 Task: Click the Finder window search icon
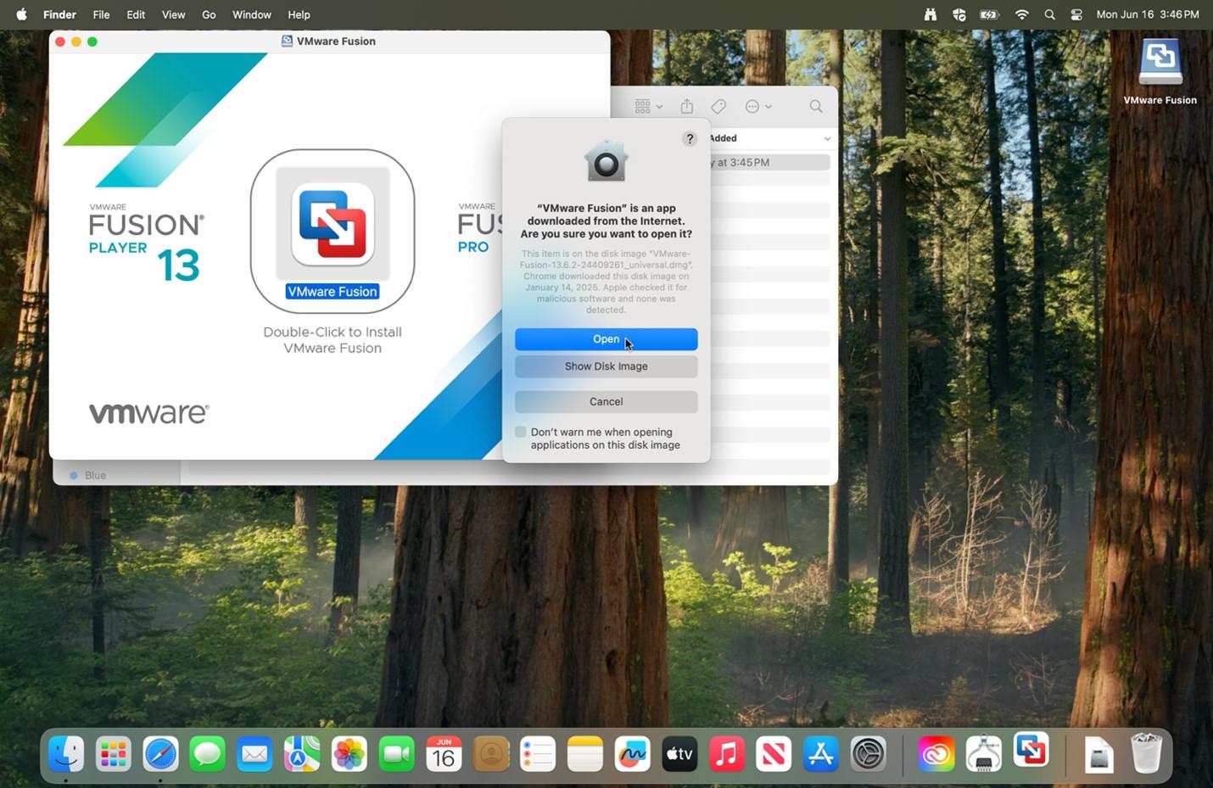(x=816, y=107)
